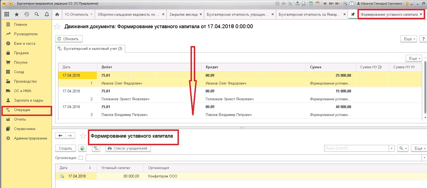427x188 pixels.
Task: Click the M- memory button
Action: (337, 4)
